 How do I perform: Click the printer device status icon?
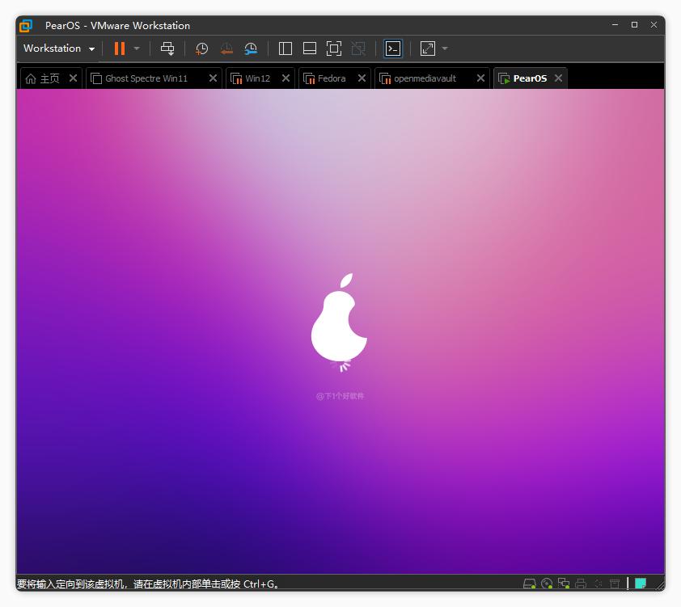pyautogui.click(x=581, y=584)
